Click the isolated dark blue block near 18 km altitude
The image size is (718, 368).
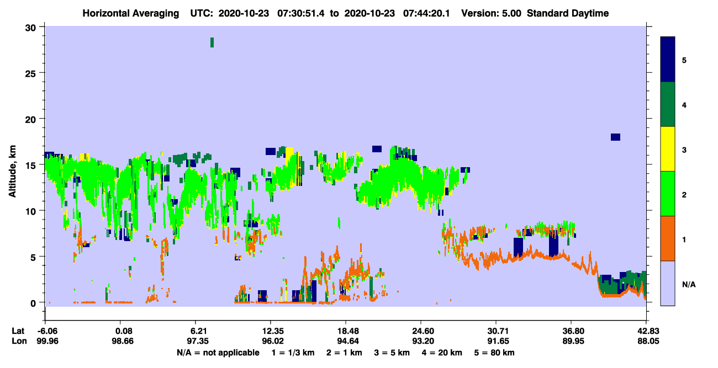(615, 137)
